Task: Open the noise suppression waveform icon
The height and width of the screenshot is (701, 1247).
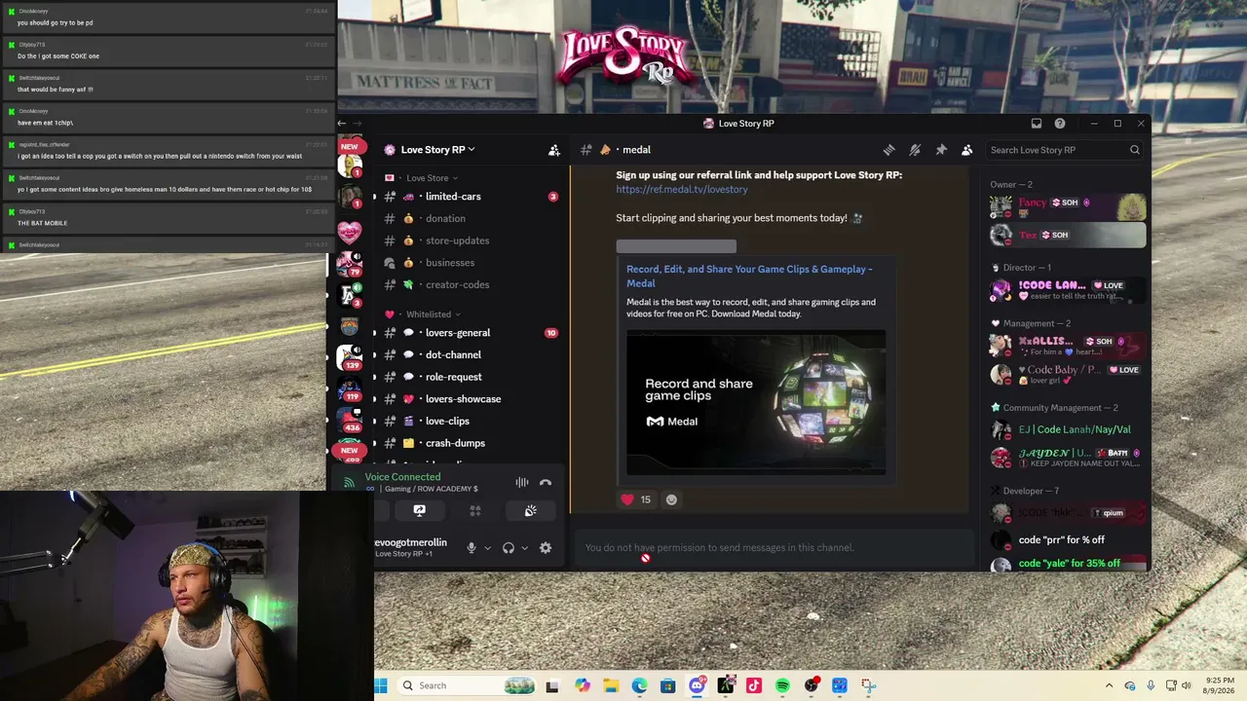Action: coord(522,483)
